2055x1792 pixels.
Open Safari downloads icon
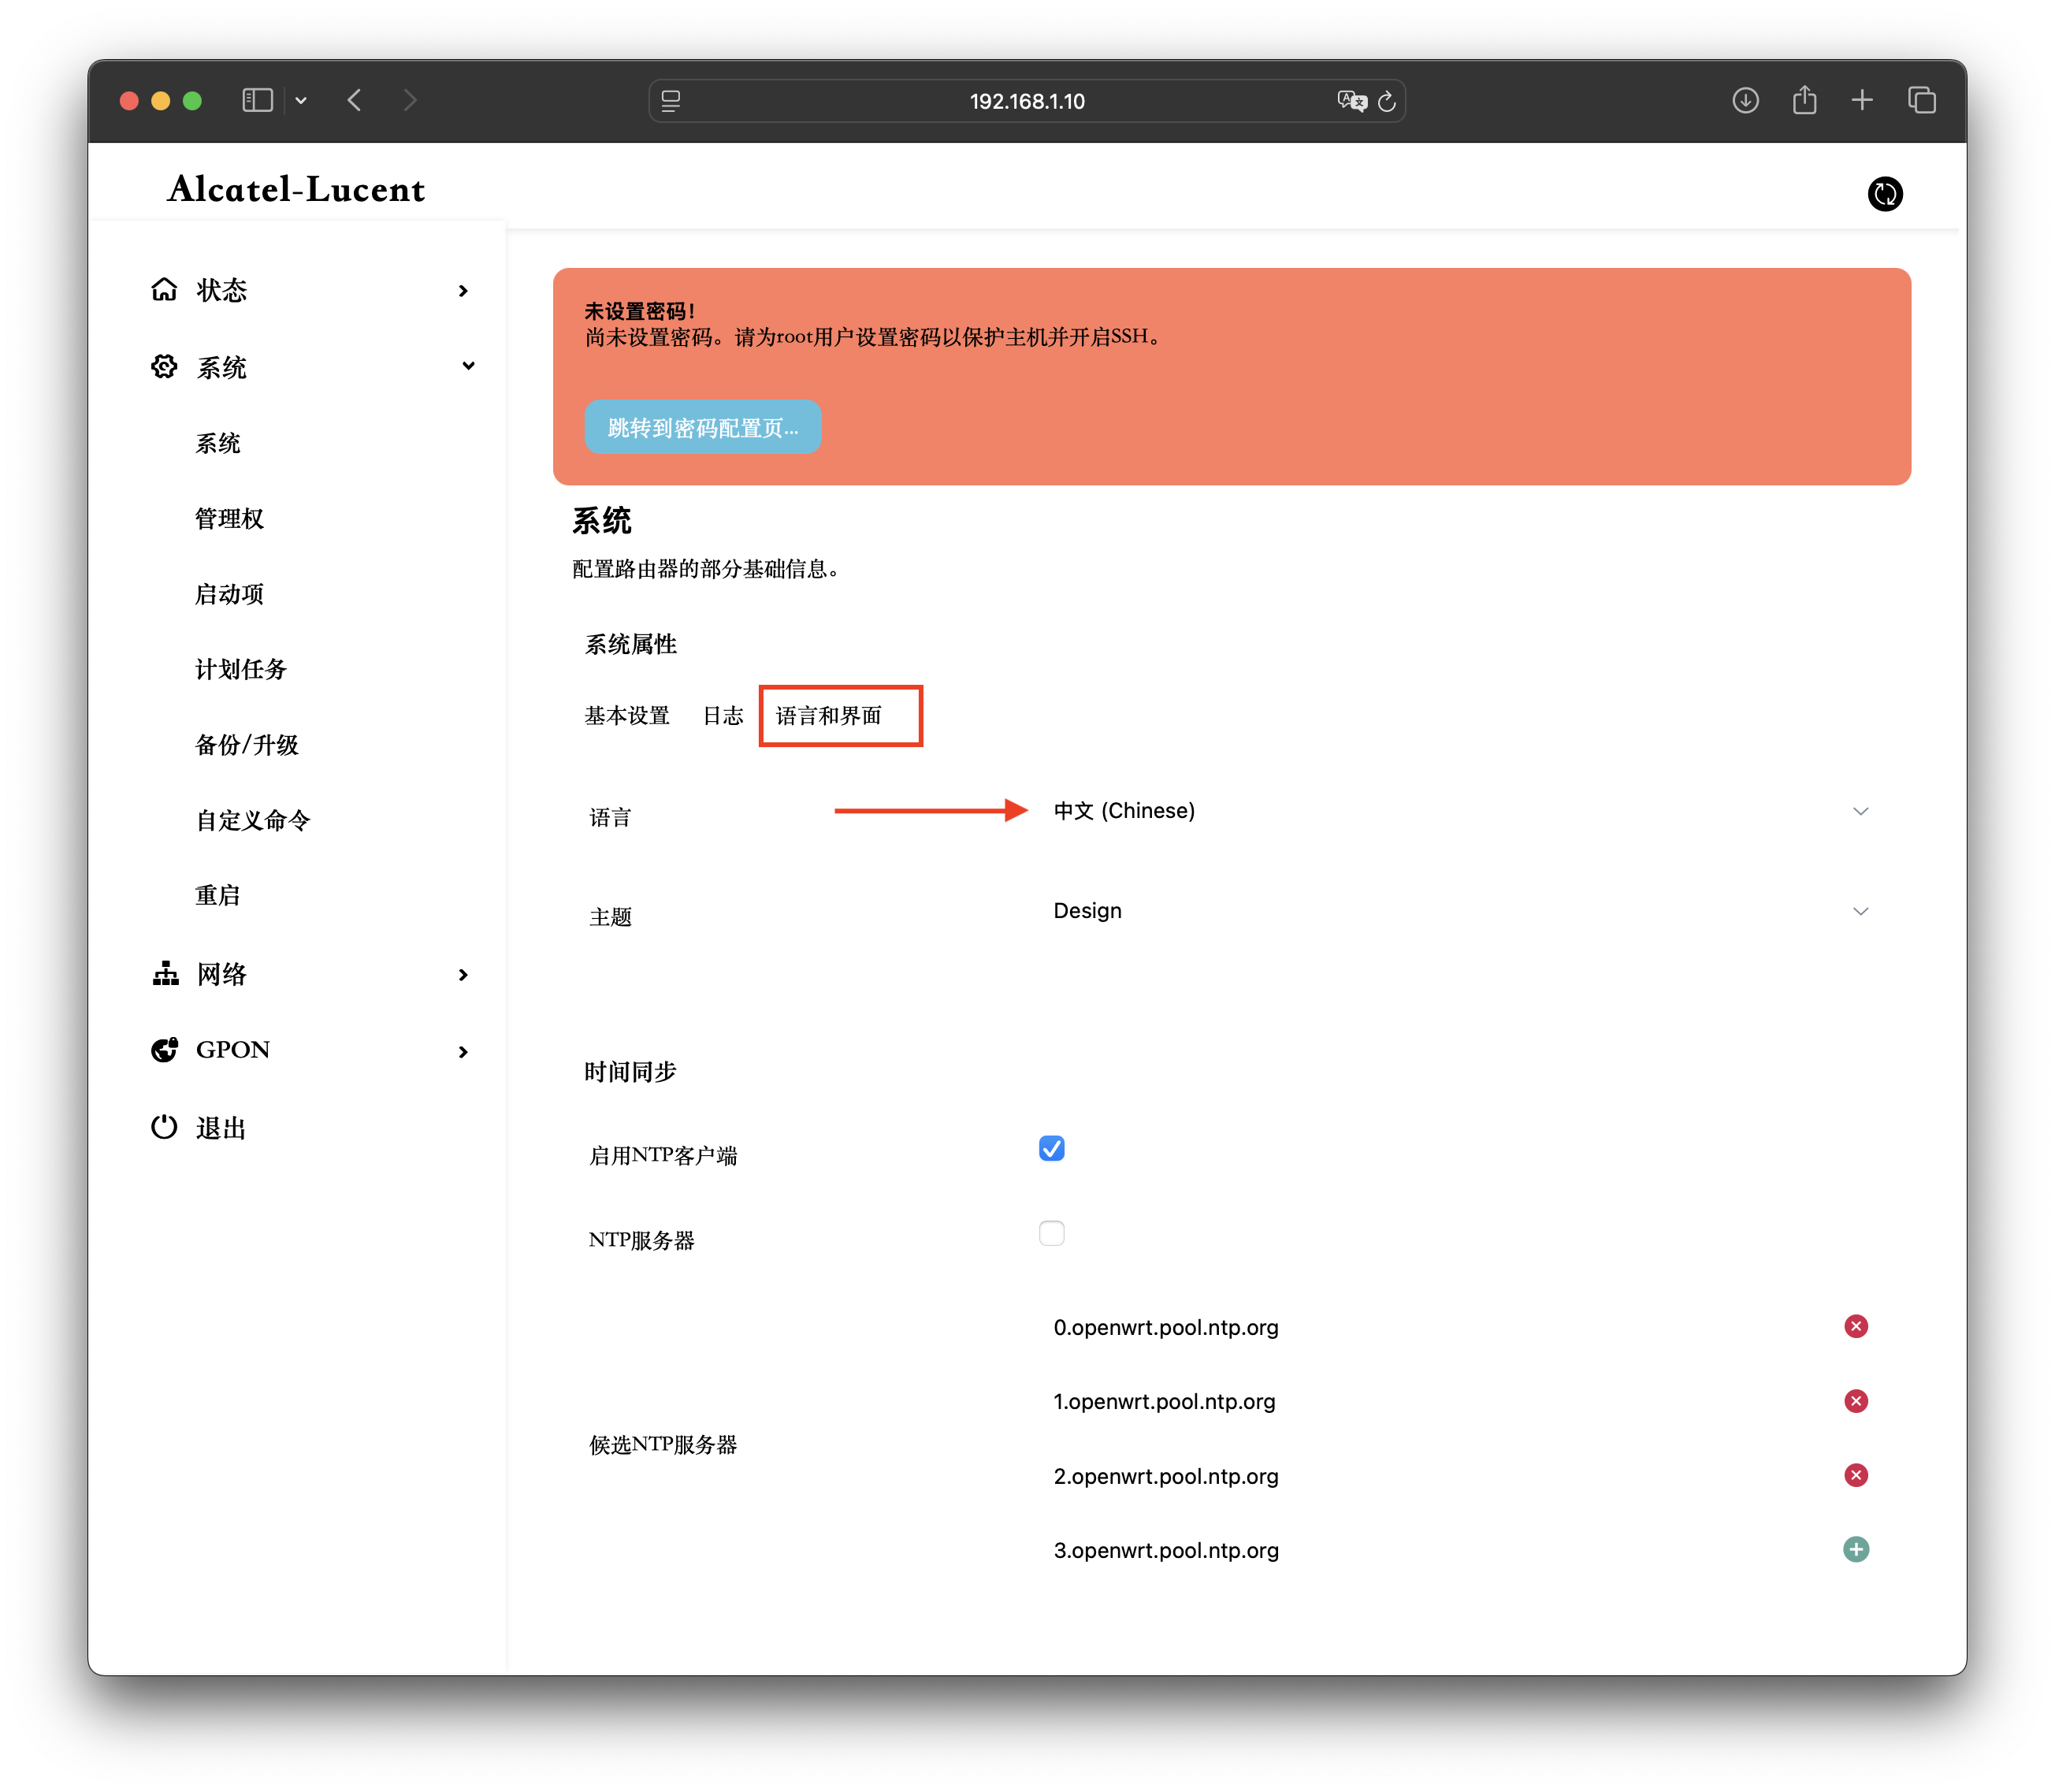point(1745,101)
